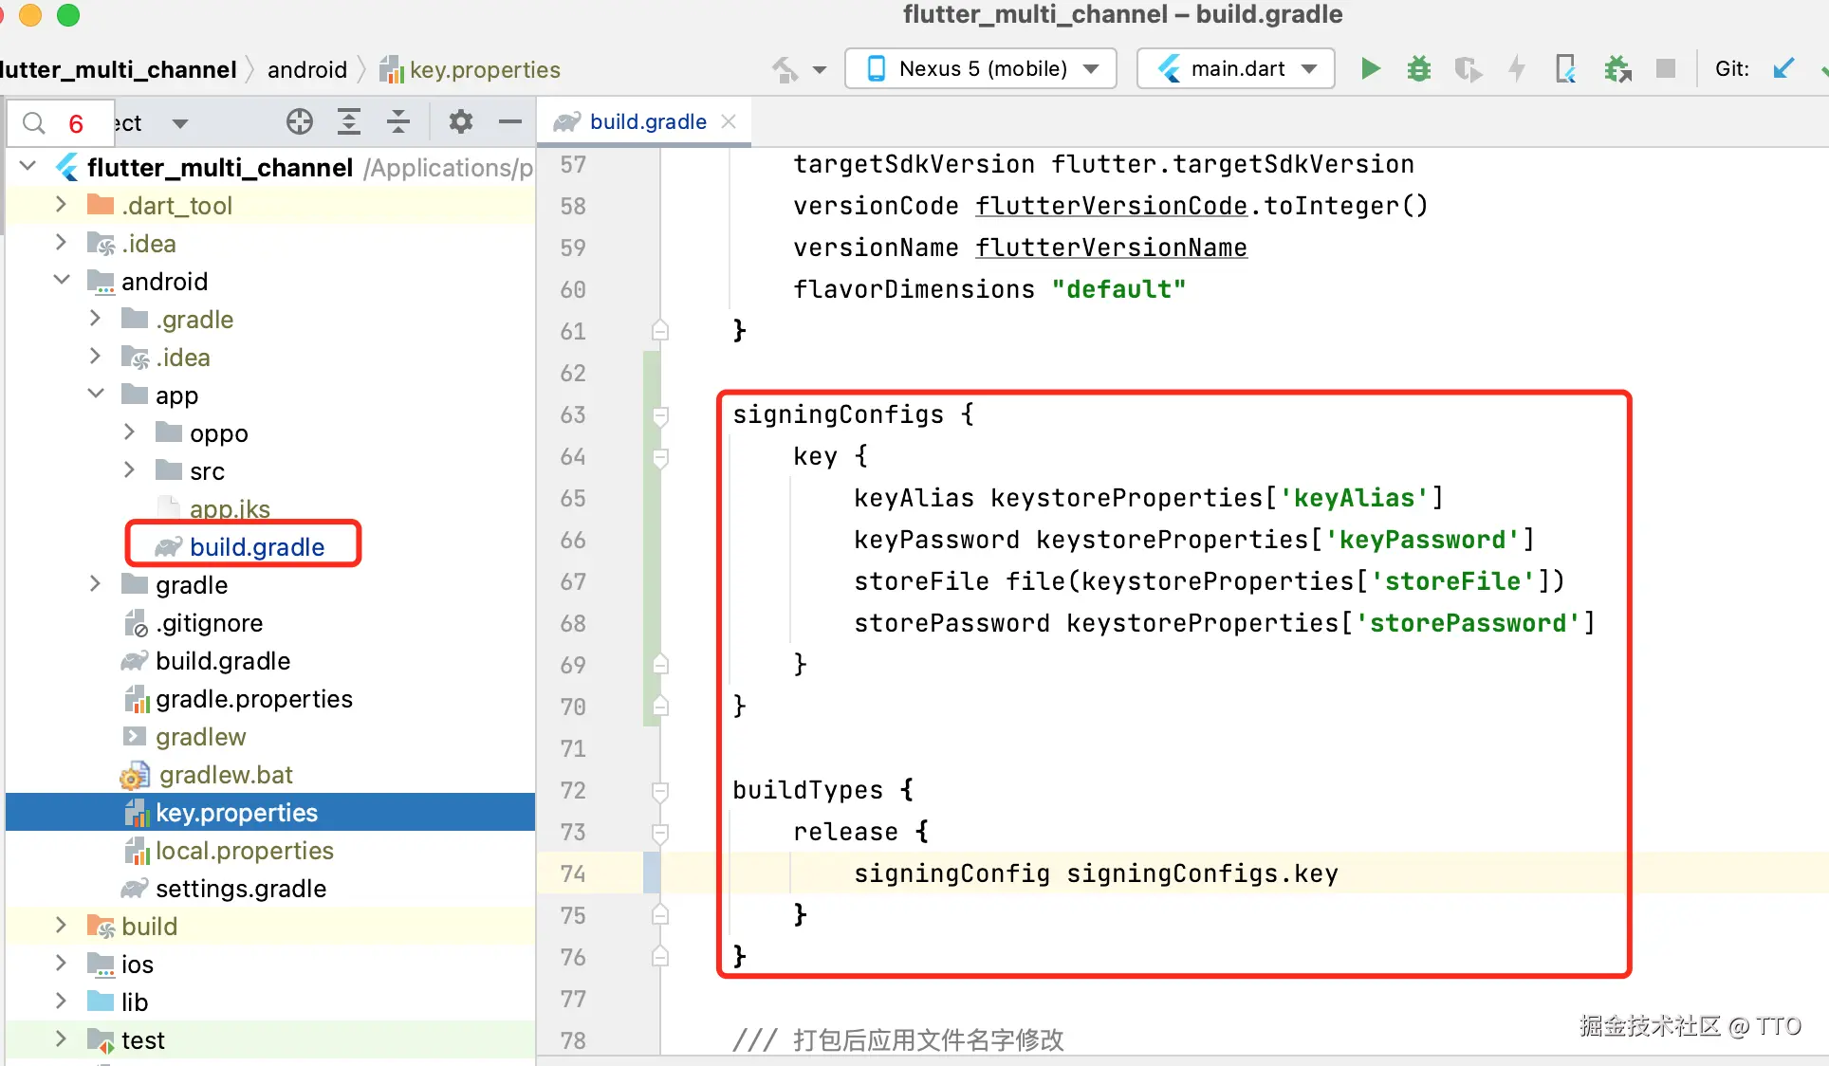Viewport: 1829px width, 1066px height.
Task: Expand the ios folder
Action: coord(61,964)
